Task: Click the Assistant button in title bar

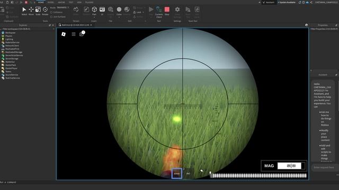Action: (269, 2)
